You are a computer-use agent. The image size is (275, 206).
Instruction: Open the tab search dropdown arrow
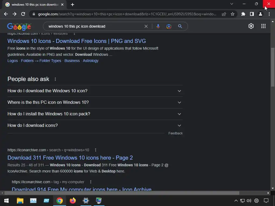[x=232, y=4]
